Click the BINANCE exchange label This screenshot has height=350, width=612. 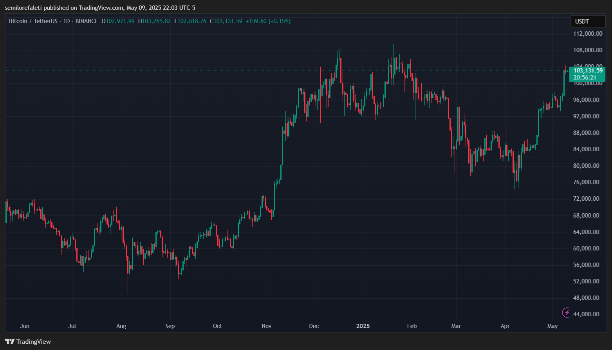87,21
